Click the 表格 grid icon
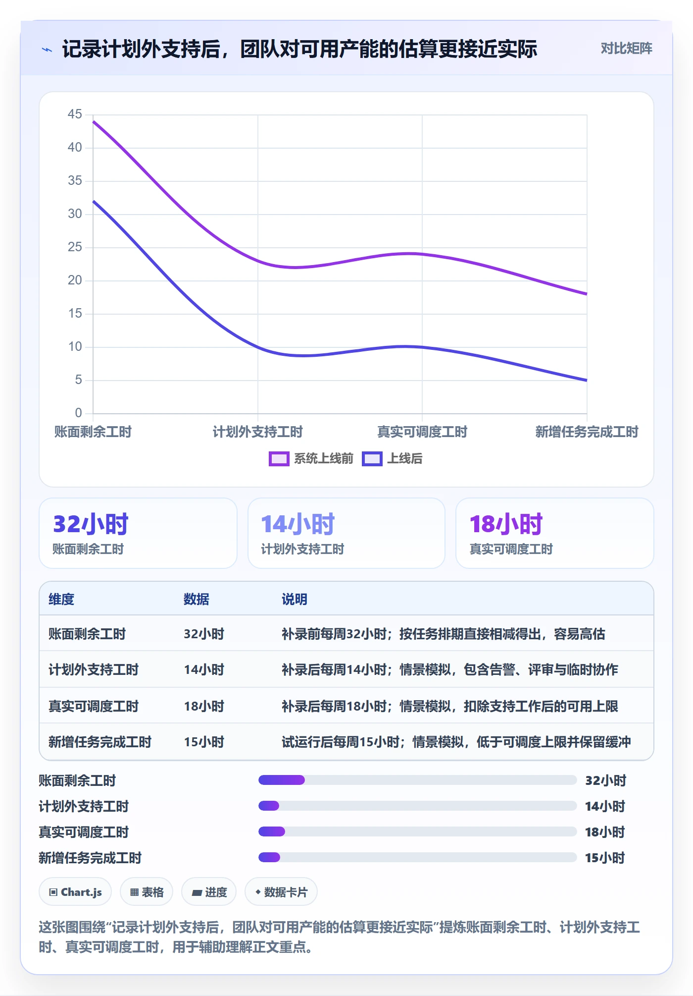This screenshot has width=693, height=996. point(134,892)
